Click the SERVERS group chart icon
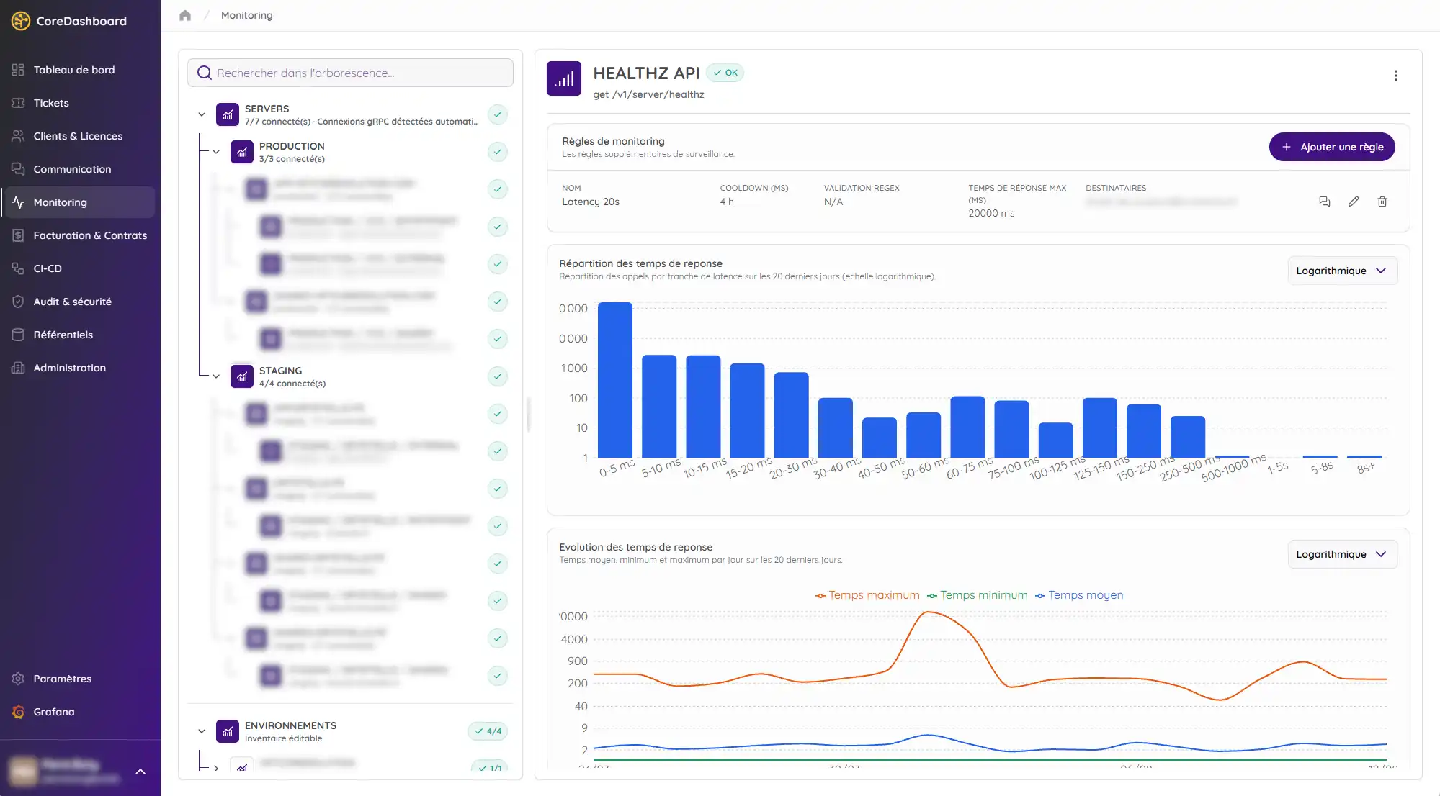The image size is (1440, 796). 228,114
